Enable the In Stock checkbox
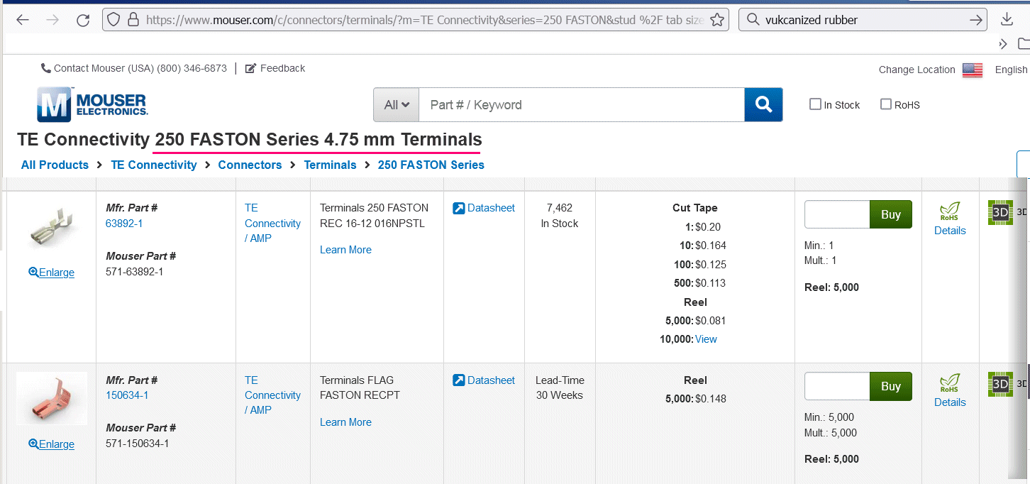Viewport: 1030px width, 484px height. (815, 104)
